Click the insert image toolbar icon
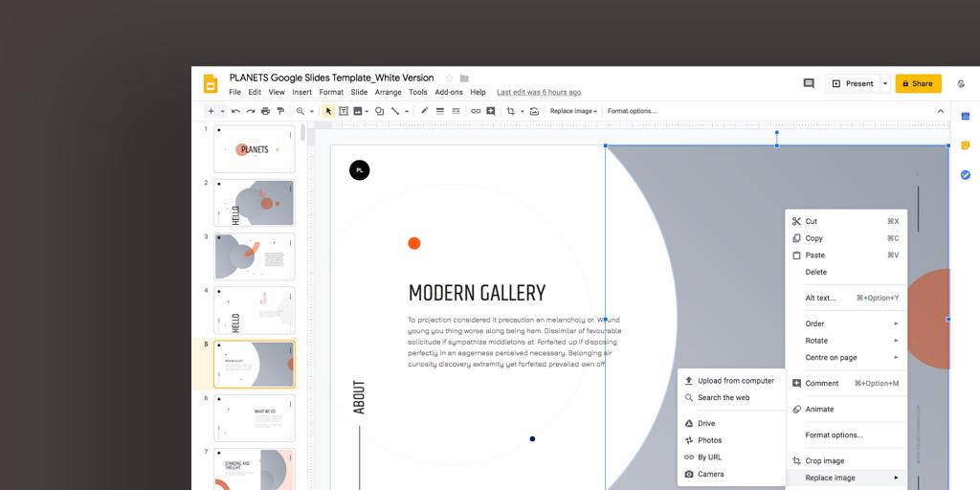This screenshot has width=980, height=490. [358, 111]
